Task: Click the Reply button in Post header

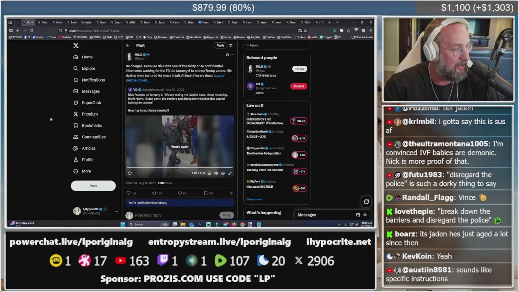Action: pyautogui.click(x=220, y=45)
